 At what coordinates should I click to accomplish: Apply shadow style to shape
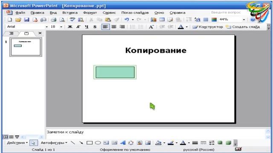220,143
